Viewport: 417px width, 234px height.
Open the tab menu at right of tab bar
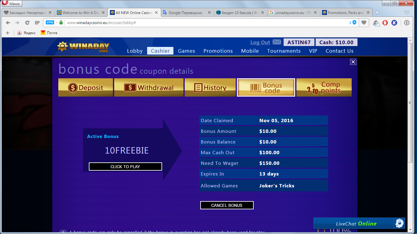pyautogui.click(x=407, y=12)
